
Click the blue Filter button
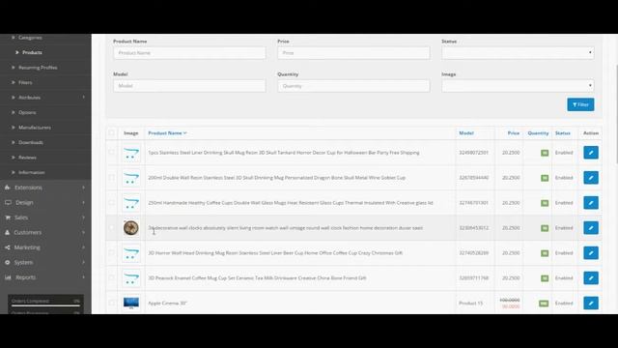[x=580, y=104]
